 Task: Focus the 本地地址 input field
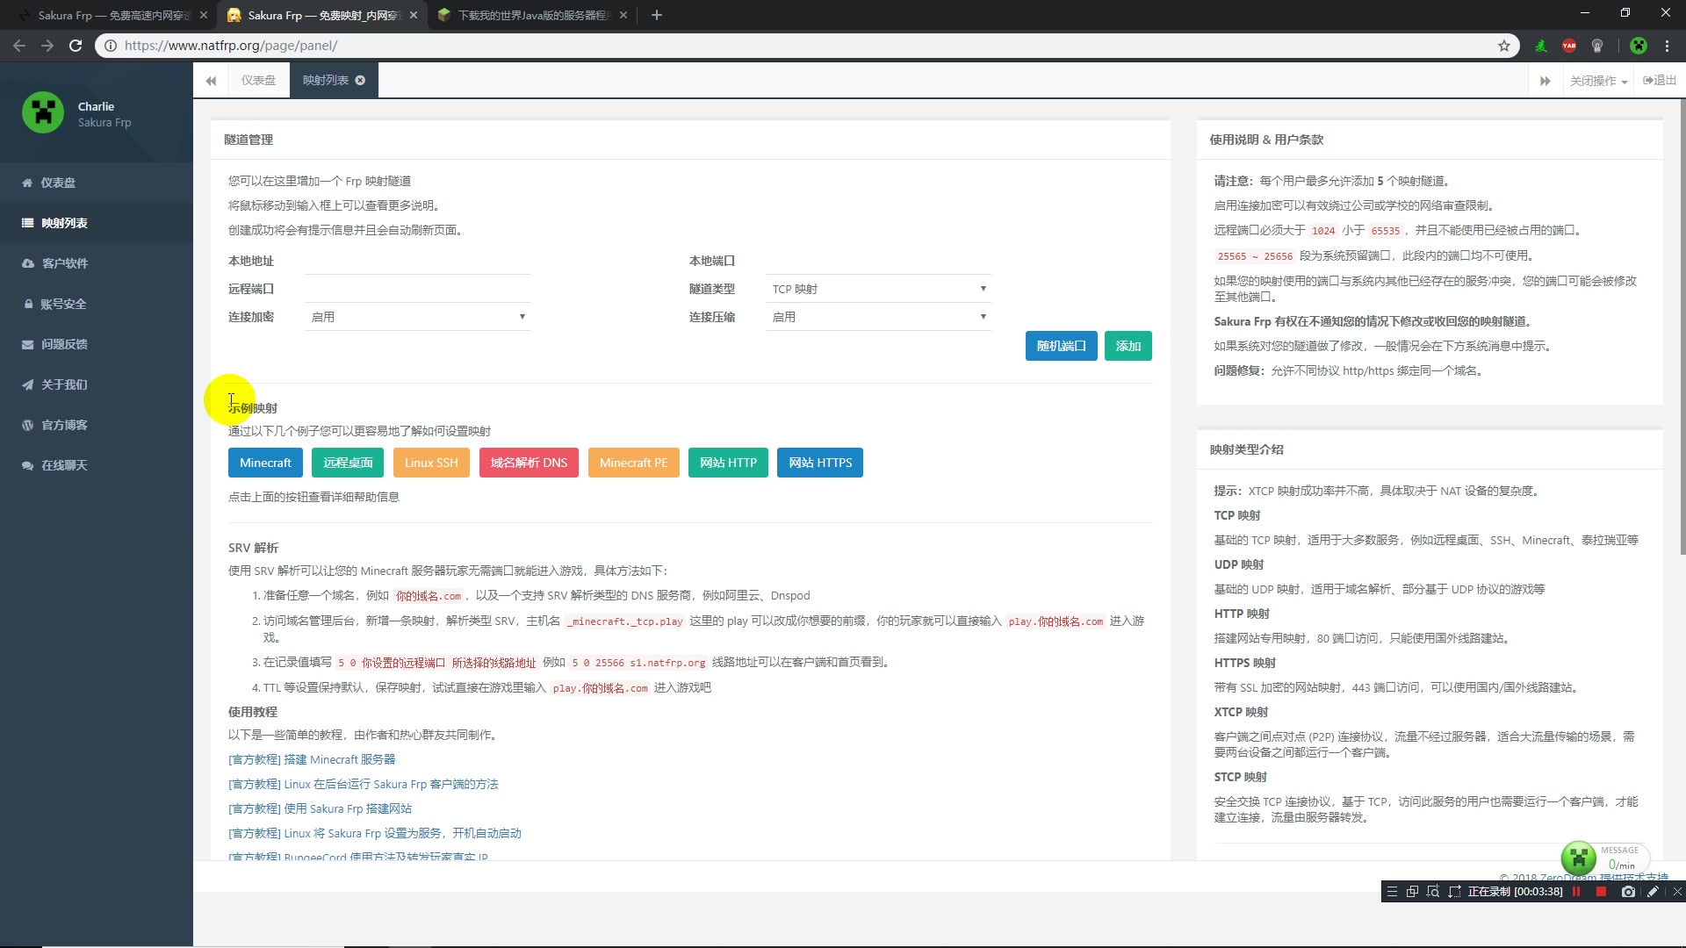[x=418, y=261]
